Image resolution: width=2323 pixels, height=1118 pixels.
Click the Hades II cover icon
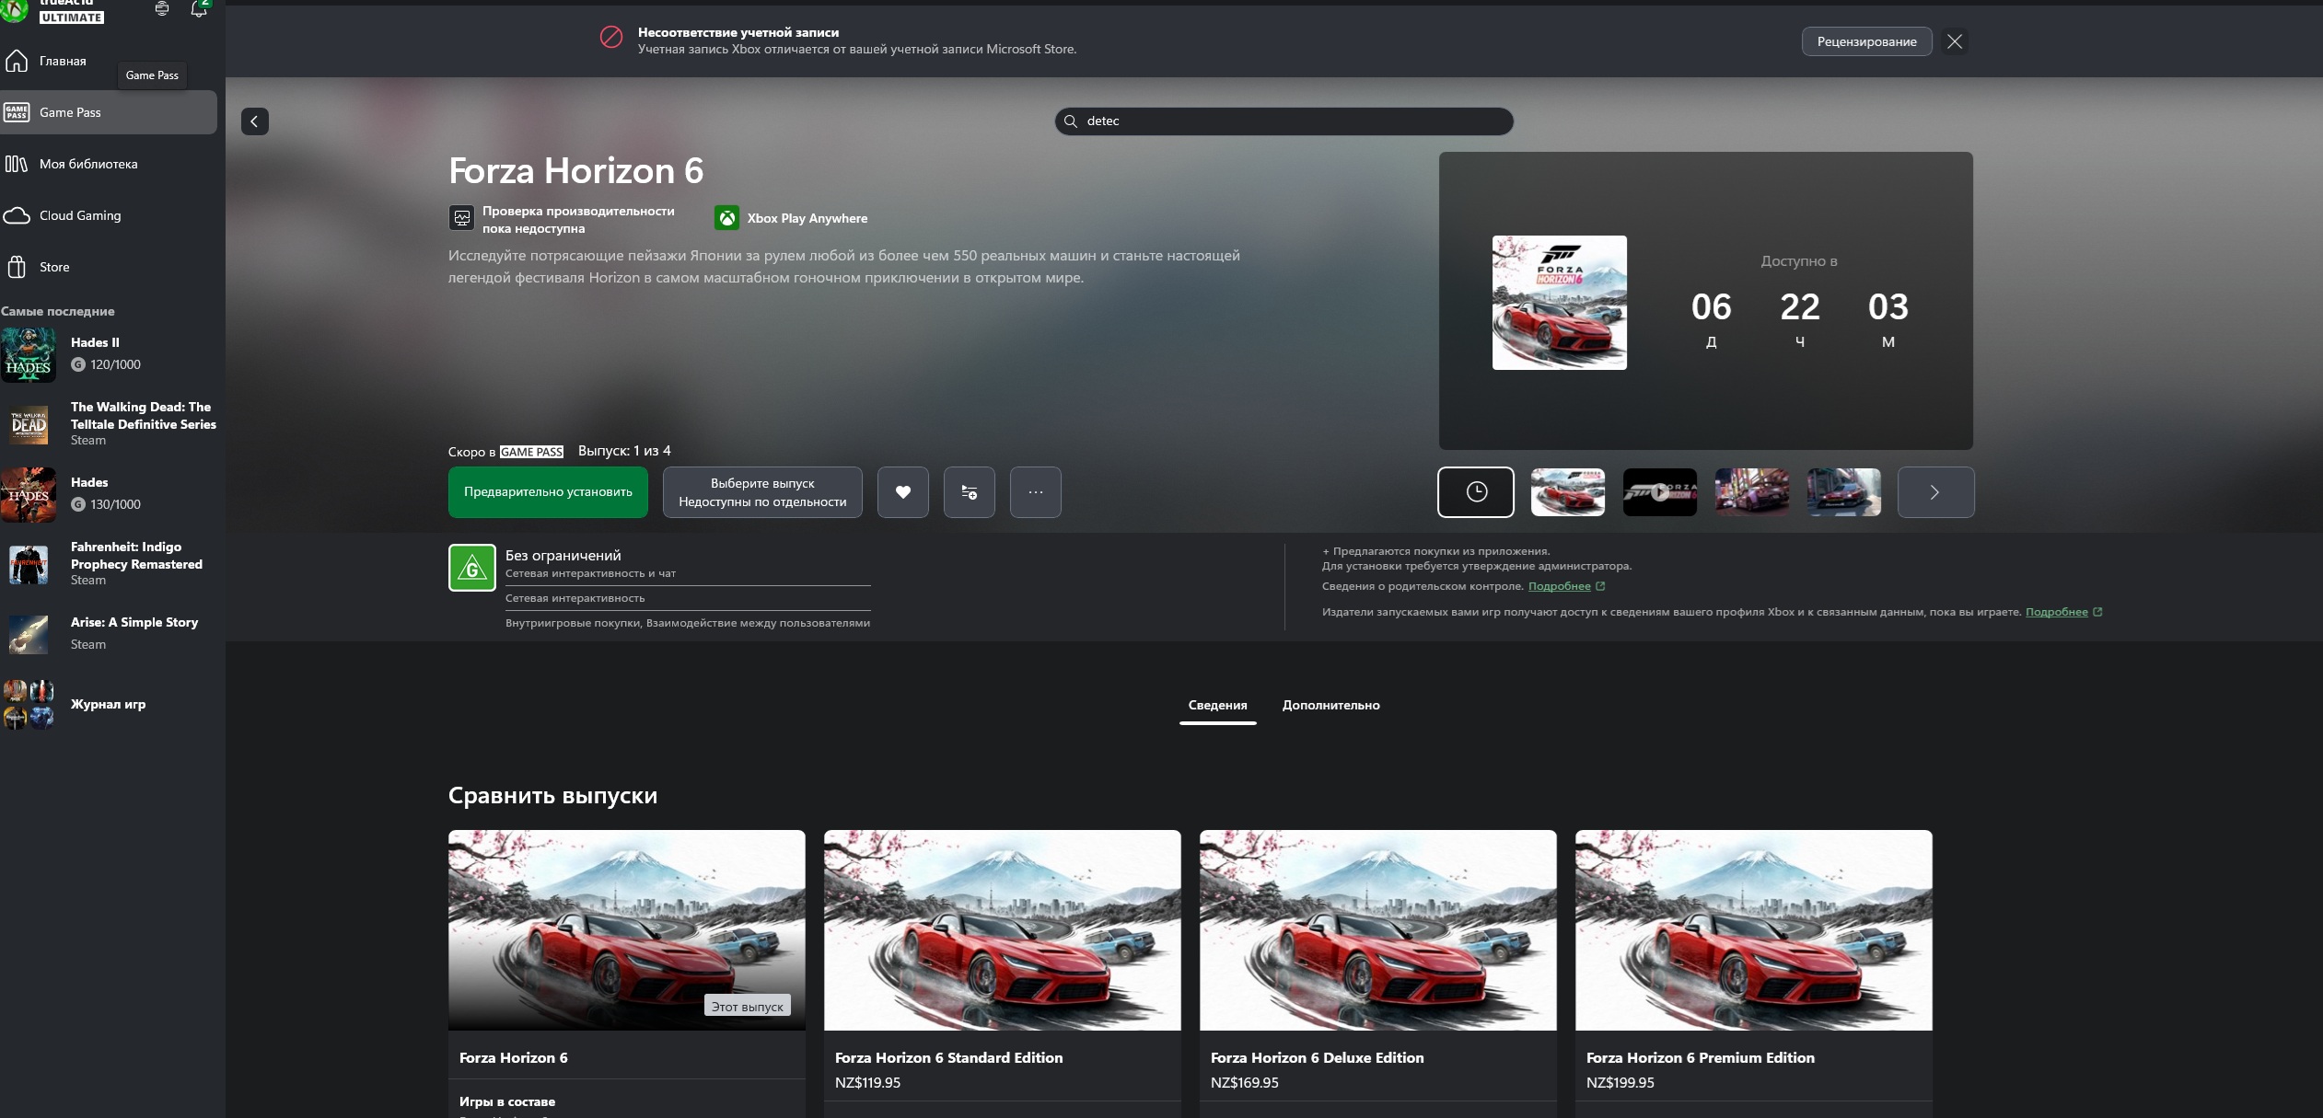point(29,355)
